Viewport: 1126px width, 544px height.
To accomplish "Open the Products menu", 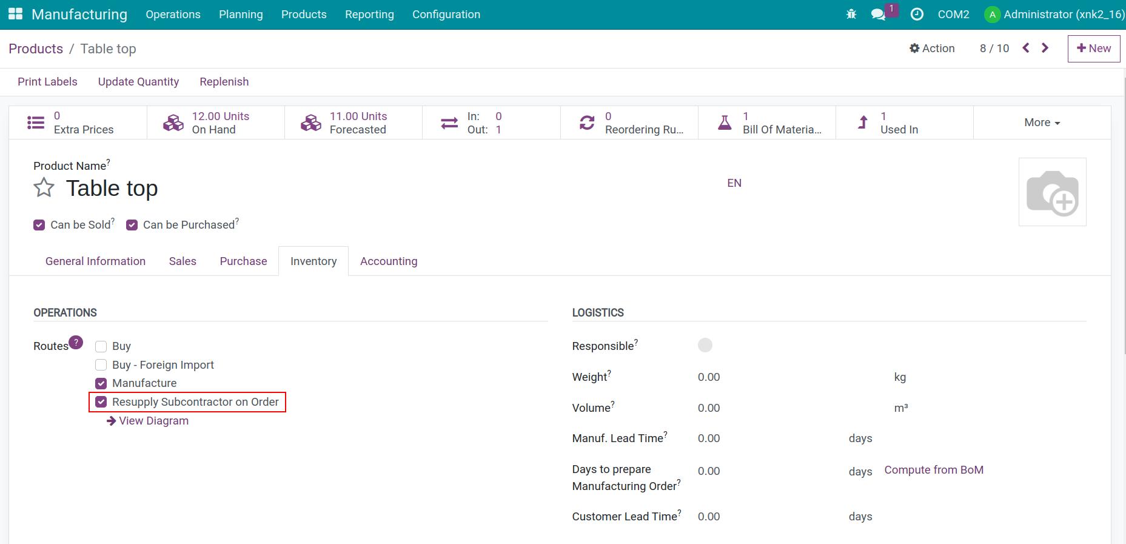I will 304,15.
